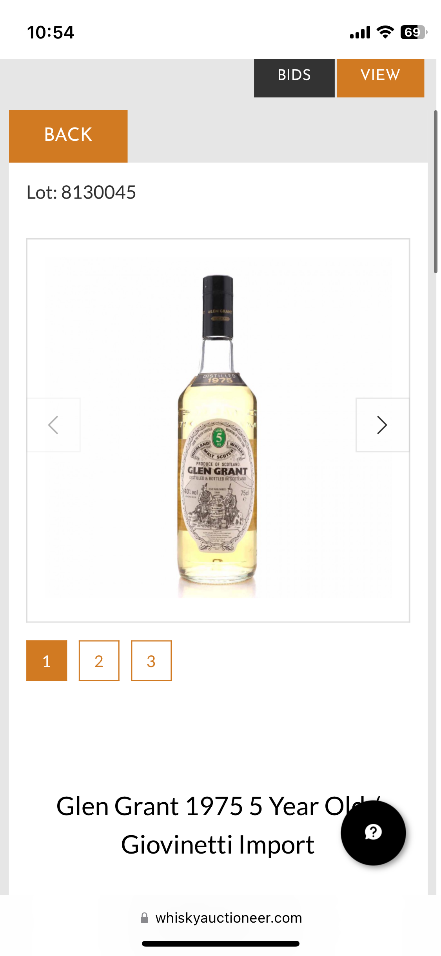
Task: Show previous bottle image with left arrow
Action: point(54,425)
